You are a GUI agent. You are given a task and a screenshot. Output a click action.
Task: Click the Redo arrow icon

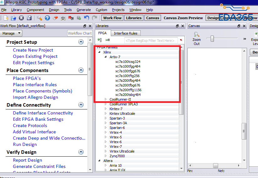pyautogui.click(x=94, y=18)
